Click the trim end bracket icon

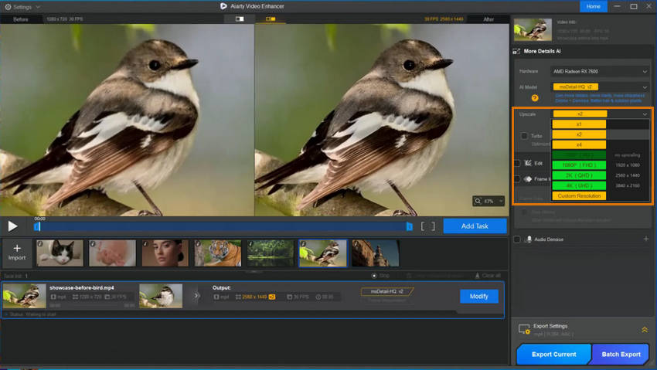[x=434, y=226]
